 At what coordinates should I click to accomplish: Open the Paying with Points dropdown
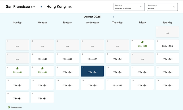click(x=162, y=7)
